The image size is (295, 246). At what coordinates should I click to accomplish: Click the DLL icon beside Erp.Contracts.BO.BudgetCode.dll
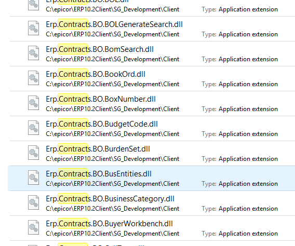33,128
